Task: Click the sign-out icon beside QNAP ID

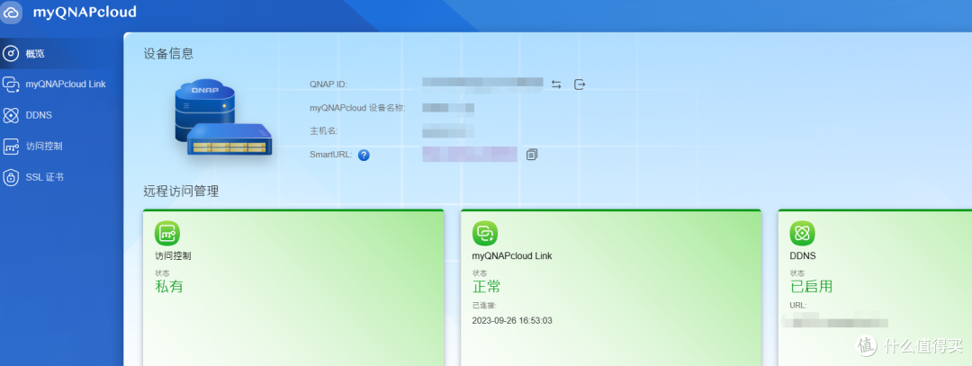Action: point(580,85)
